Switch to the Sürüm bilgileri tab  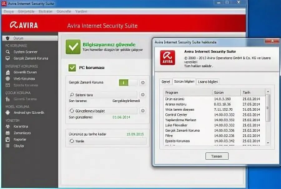pyautogui.click(x=184, y=81)
